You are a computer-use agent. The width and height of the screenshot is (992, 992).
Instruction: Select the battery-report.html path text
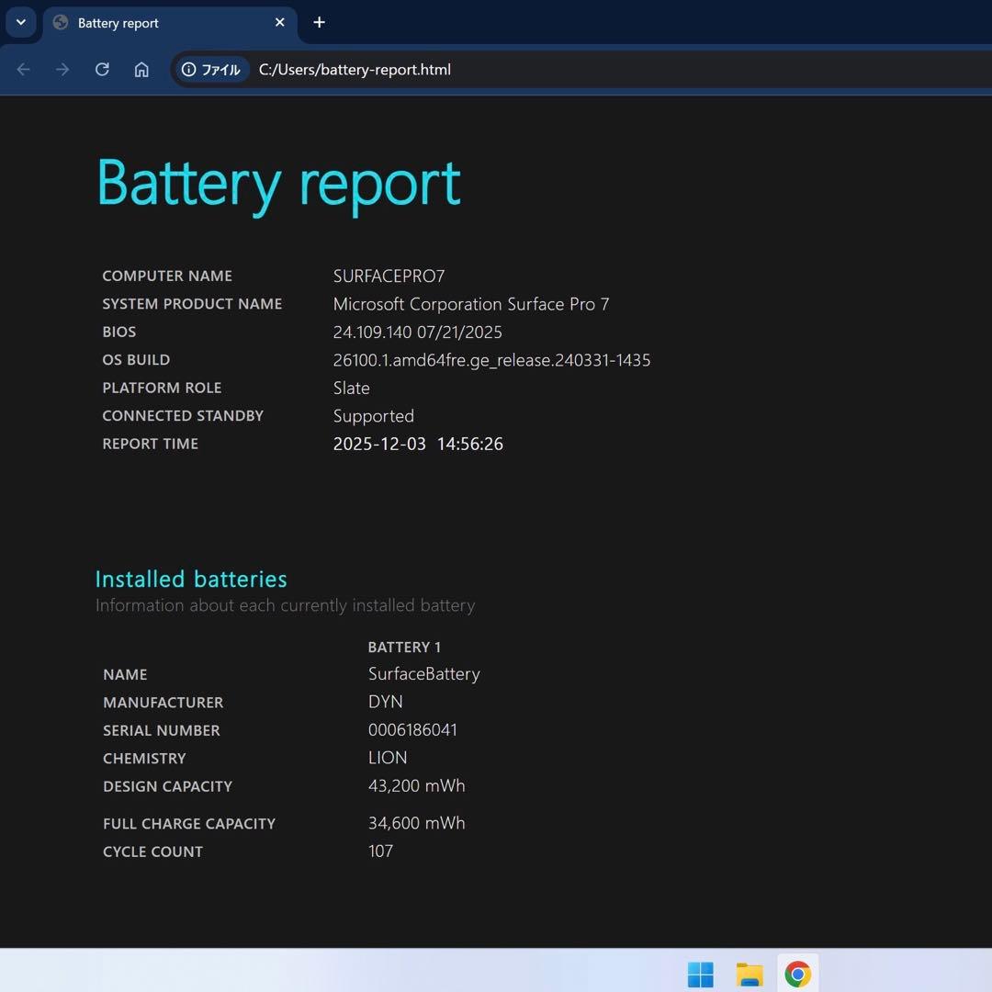[x=355, y=69]
